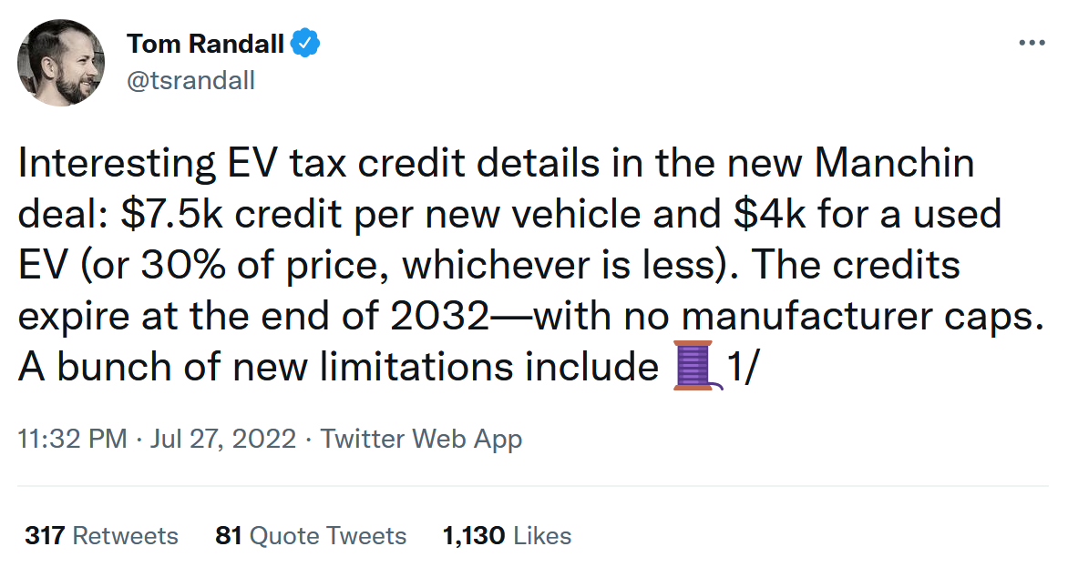The height and width of the screenshot is (567, 1068).
Task: Click the purple thread spool emoji
Action: [695, 368]
